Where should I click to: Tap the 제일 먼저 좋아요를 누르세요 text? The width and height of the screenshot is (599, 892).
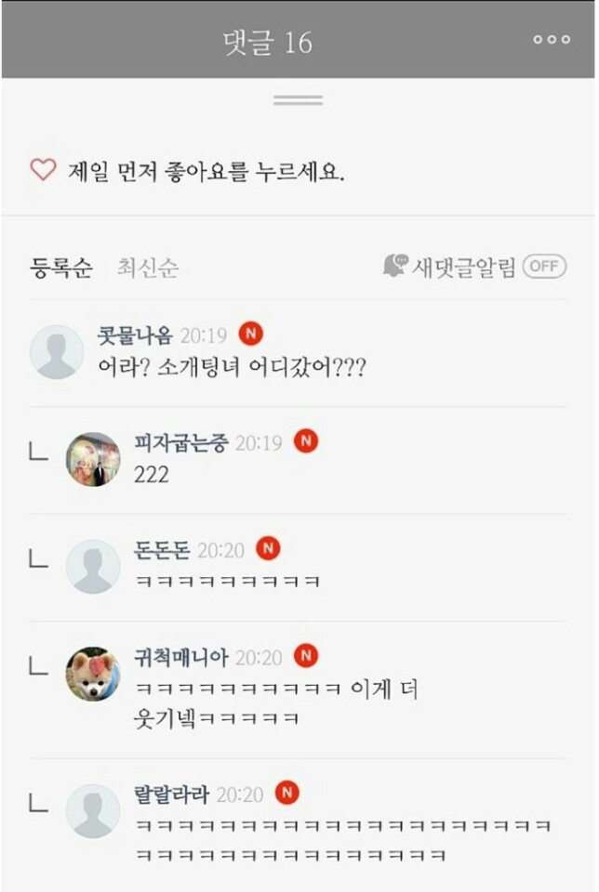pyautogui.click(x=206, y=171)
